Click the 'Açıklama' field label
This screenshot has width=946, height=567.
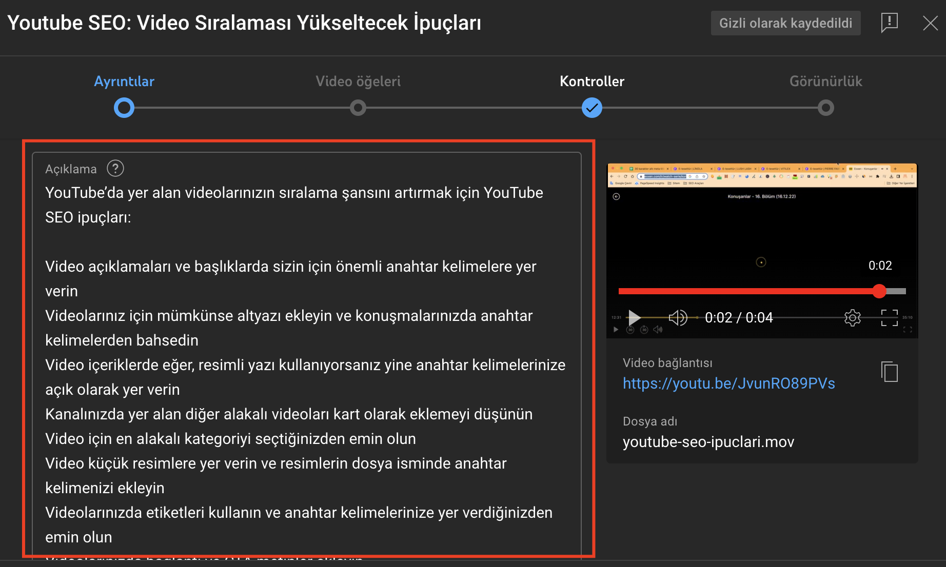pyautogui.click(x=71, y=169)
